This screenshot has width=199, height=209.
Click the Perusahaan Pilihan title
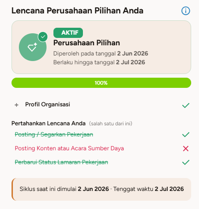(x=87, y=43)
